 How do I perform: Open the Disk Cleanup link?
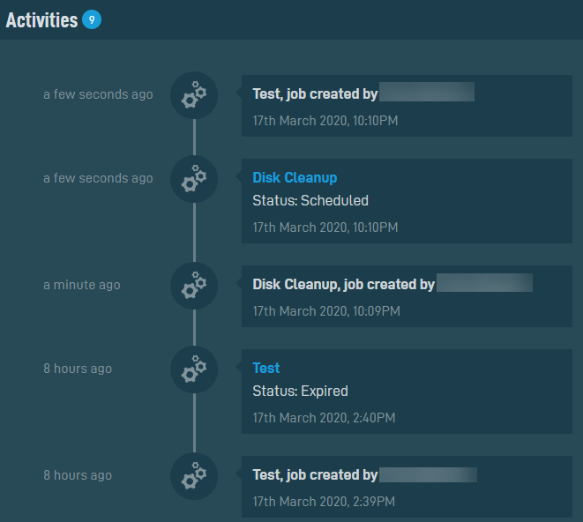295,178
